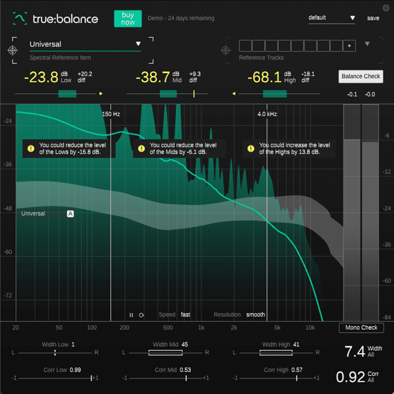Click the +9.3 diff value
Screen dimensions: 394x394
pyautogui.click(x=195, y=74)
